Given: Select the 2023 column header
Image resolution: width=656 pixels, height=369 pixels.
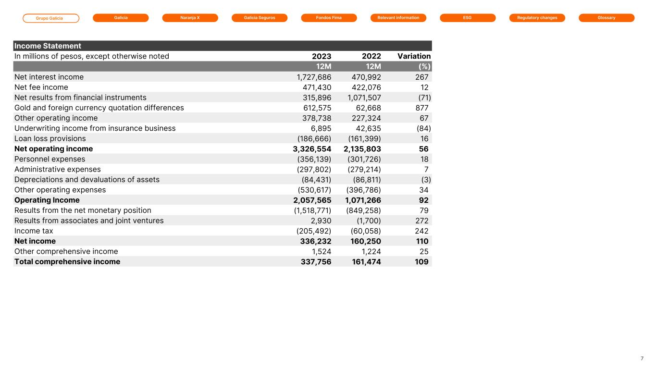Looking at the screenshot, I should (x=321, y=56).
